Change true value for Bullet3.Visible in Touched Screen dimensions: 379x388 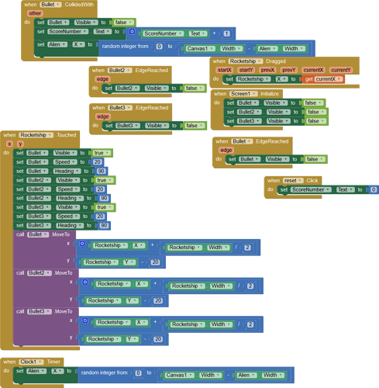105,207
